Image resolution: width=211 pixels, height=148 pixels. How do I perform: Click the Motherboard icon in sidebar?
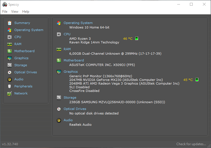[x=9, y=51]
